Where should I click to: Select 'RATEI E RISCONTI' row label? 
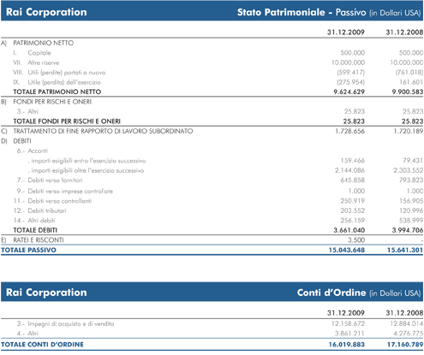point(39,240)
